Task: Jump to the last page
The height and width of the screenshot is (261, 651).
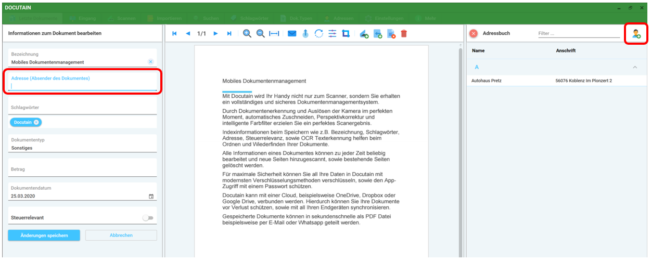Action: coord(229,33)
